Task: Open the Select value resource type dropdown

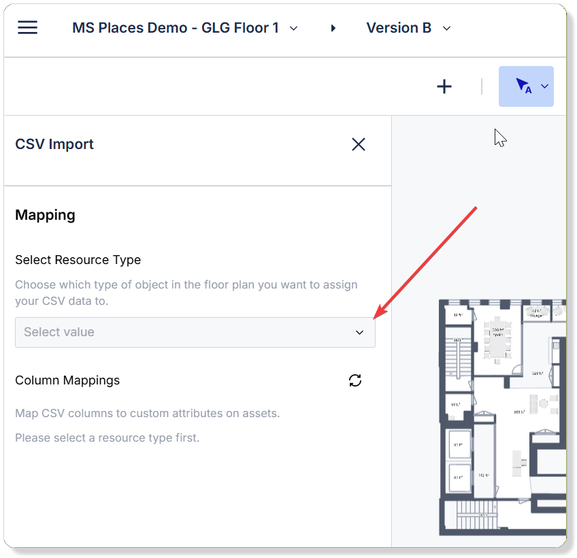Action: pos(195,332)
